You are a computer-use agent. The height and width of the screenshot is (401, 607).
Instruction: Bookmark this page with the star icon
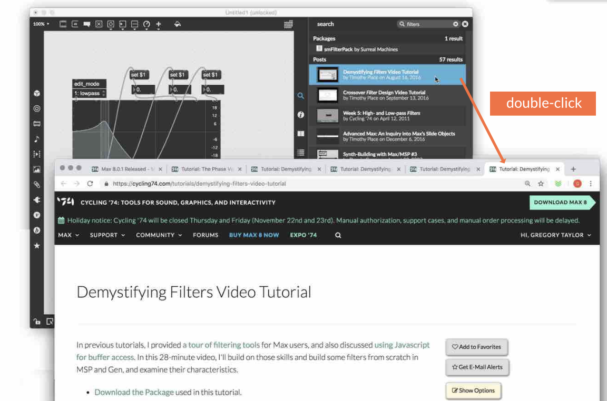[x=541, y=184]
